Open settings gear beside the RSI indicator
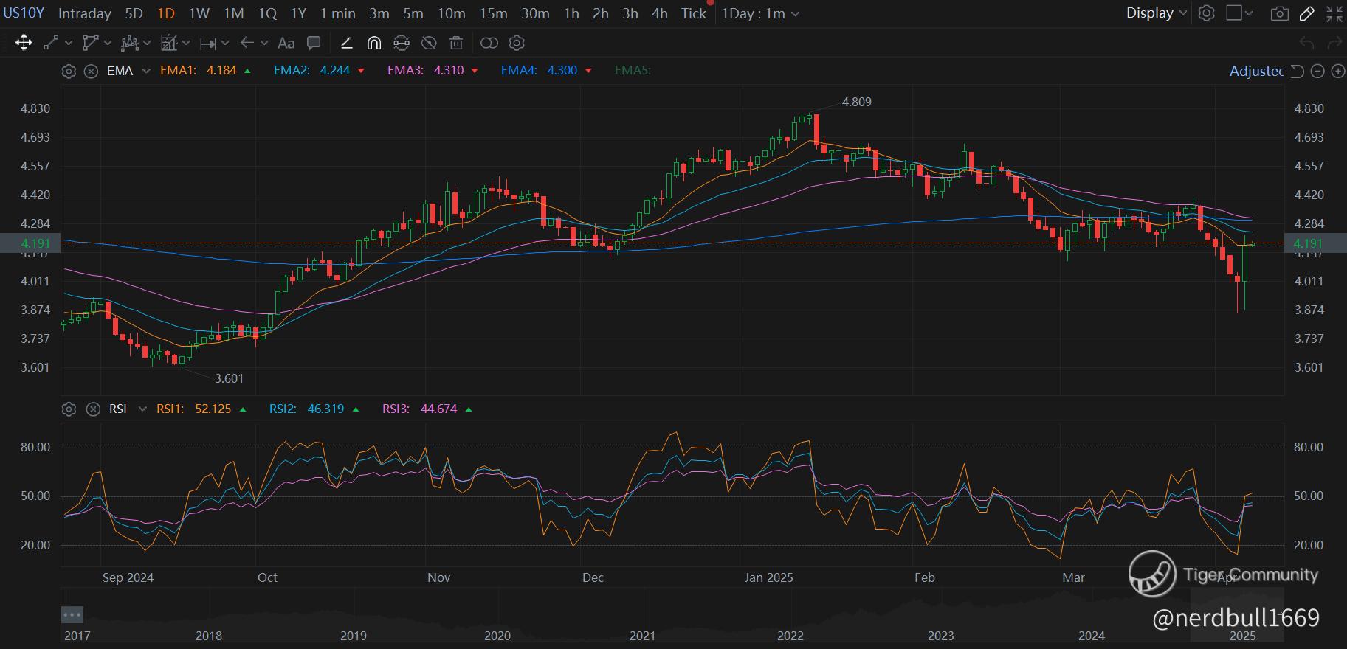Viewport: 1347px width, 649px height. (x=69, y=409)
